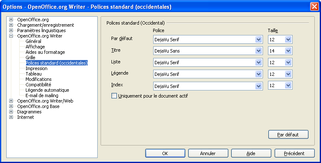Open Légende automatique settings

47,90
